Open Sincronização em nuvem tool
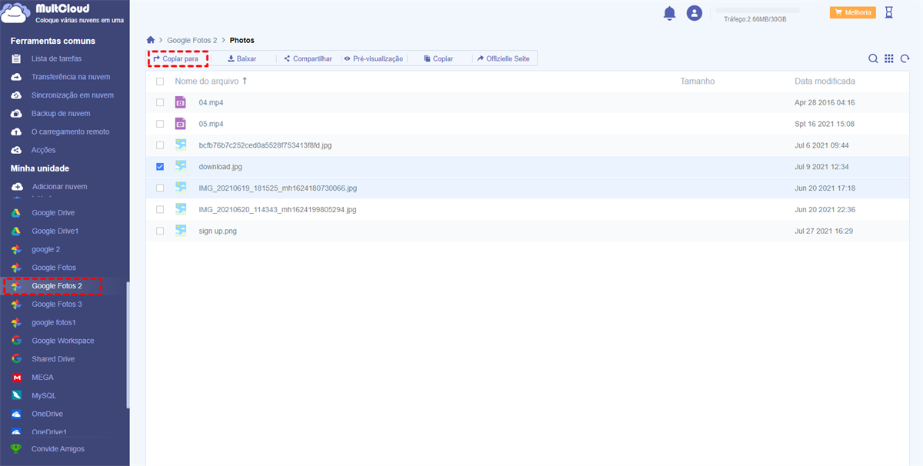Viewport: 923px width, 466px height. tap(72, 95)
